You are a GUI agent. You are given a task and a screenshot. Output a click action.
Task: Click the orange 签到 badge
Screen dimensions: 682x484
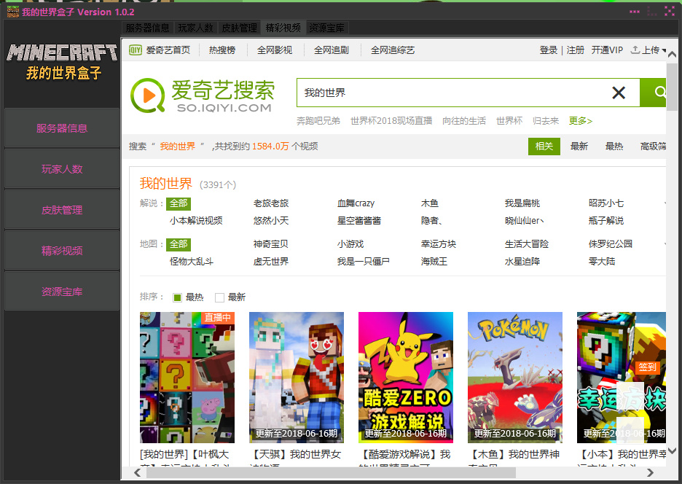tap(647, 367)
